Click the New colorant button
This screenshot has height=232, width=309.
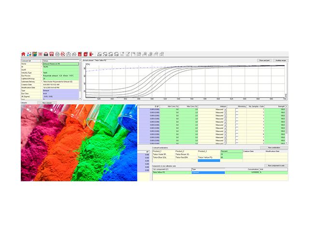pyautogui.click(x=47, y=103)
